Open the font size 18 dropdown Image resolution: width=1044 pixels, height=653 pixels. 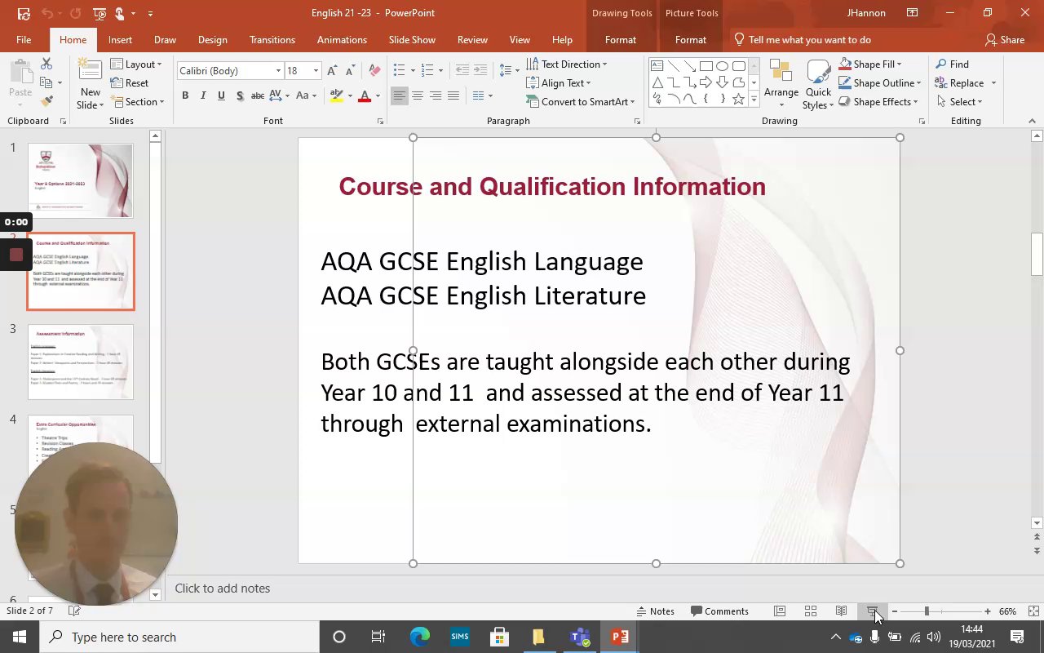pyautogui.click(x=316, y=71)
